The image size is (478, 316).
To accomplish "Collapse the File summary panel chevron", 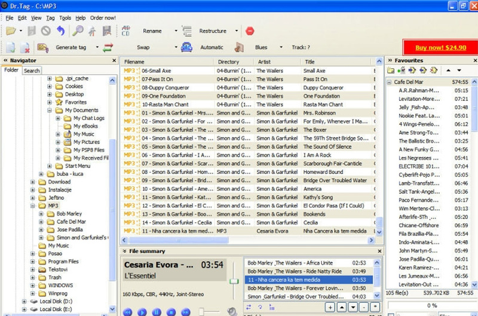I will click(x=124, y=251).
